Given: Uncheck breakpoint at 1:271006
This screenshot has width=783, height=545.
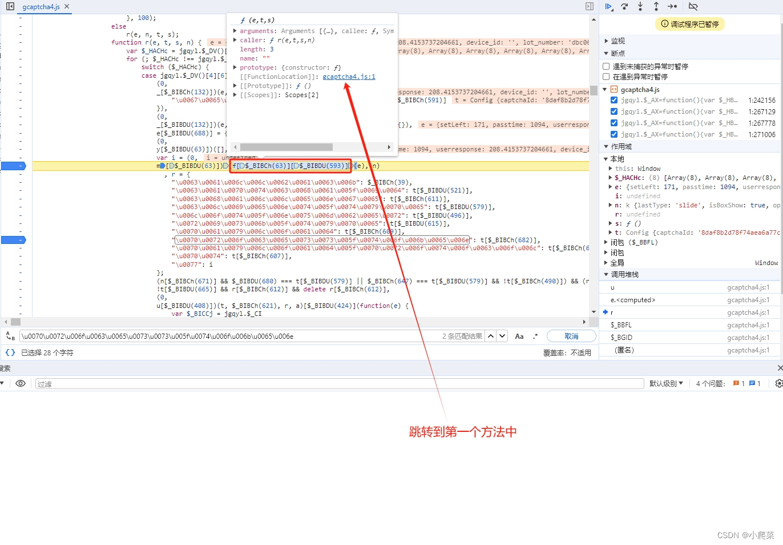Looking at the screenshot, I should point(614,134).
